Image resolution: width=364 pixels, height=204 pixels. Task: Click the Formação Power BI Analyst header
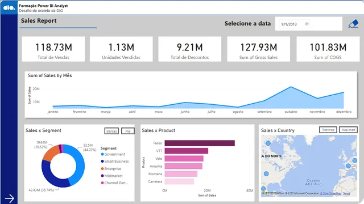tap(43, 6)
